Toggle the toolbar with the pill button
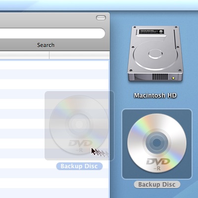The image size is (198, 198). (x=101, y=18)
